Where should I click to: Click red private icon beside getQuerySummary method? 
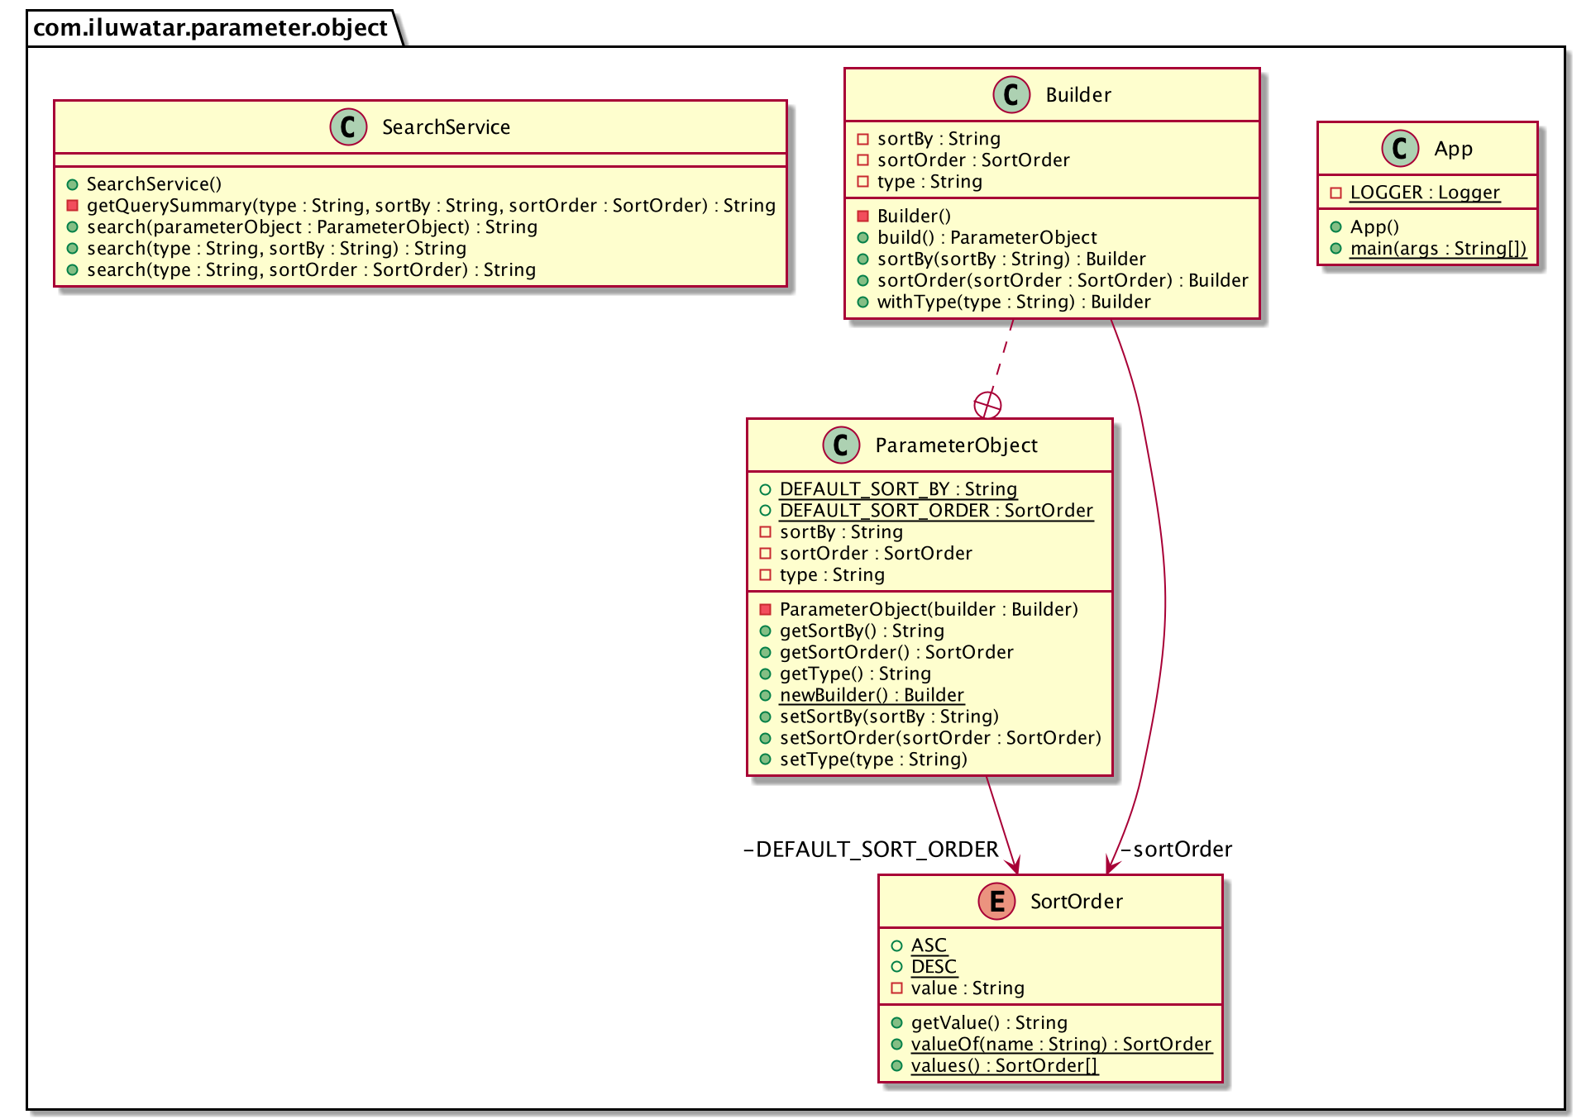point(73,205)
